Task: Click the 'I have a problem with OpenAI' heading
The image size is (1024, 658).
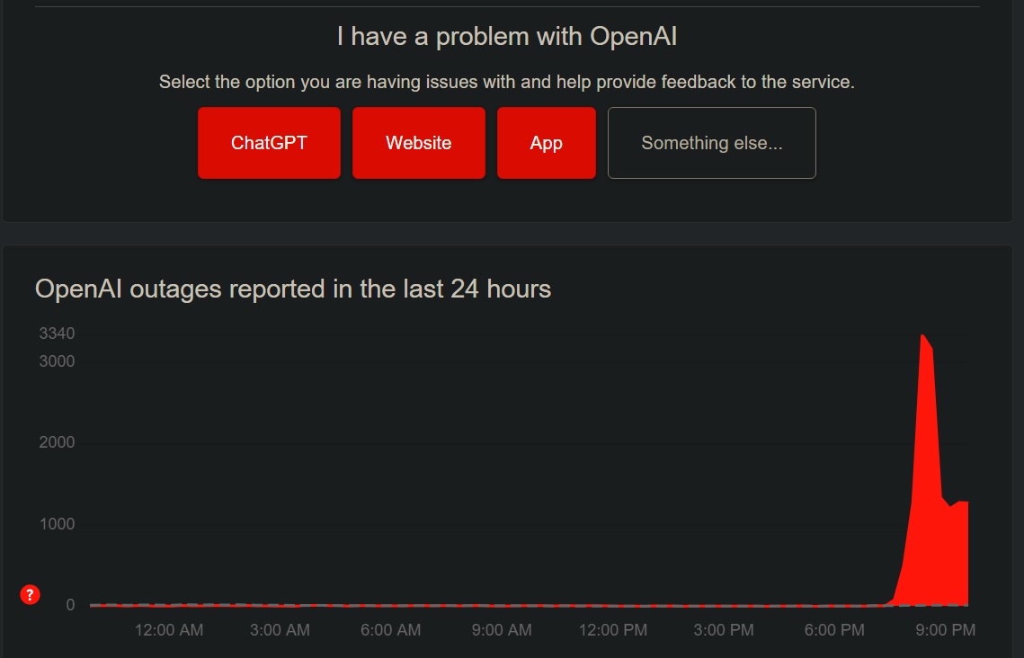Action: [506, 37]
